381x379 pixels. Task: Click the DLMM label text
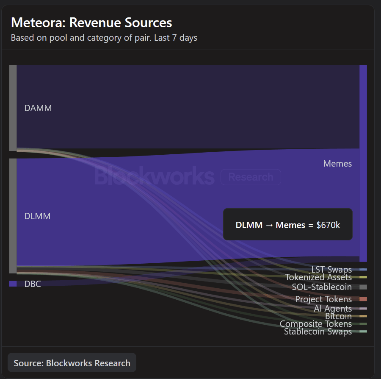click(x=37, y=216)
